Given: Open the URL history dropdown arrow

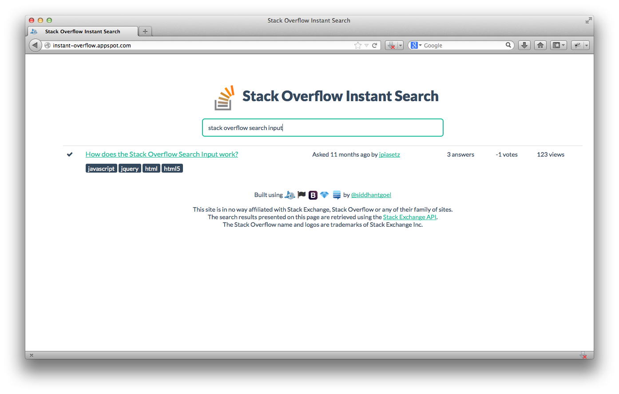Looking at the screenshot, I should coord(366,45).
